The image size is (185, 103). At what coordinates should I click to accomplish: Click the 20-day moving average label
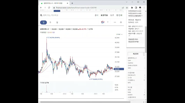pos(49,32)
